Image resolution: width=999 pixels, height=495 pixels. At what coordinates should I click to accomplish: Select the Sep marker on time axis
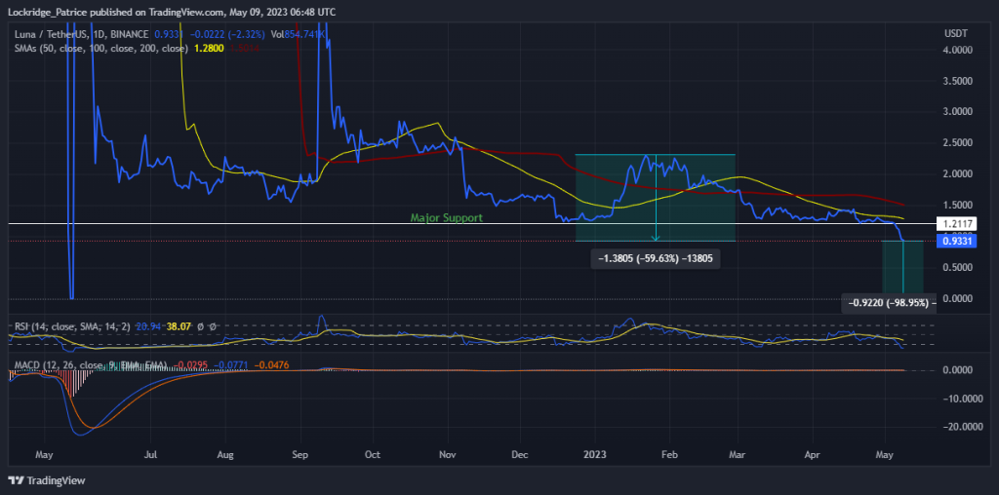[301, 456]
